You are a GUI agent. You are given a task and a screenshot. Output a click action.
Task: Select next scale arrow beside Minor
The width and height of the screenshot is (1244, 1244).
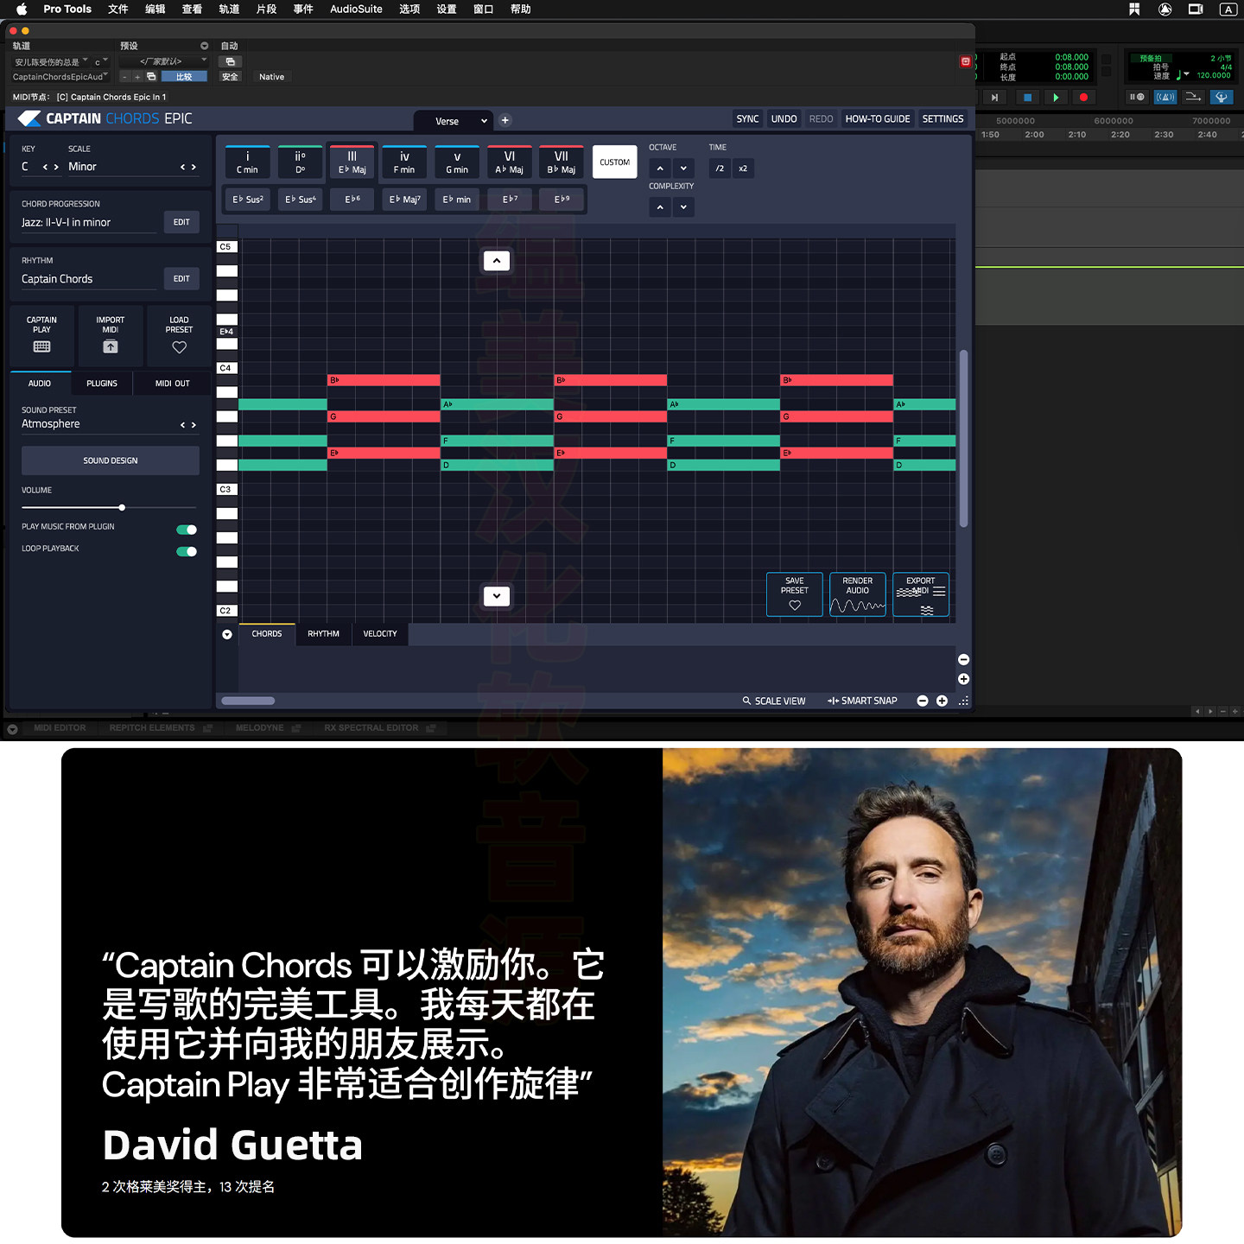click(194, 167)
